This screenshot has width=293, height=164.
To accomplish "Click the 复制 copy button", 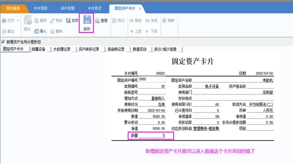I will pyautogui.click(x=40, y=20).
